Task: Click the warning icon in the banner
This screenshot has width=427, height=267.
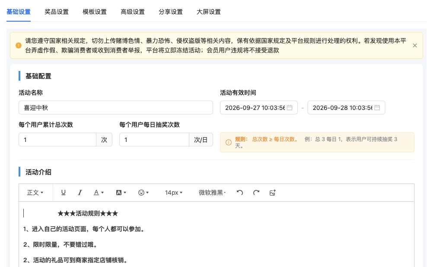Action: click(x=19, y=45)
